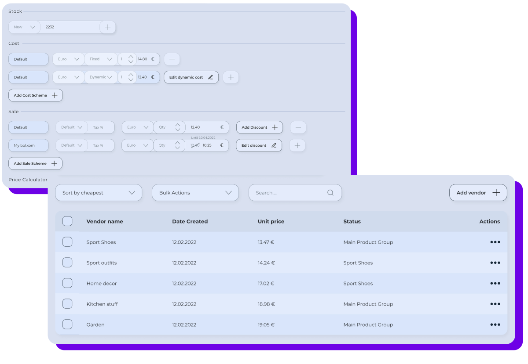Viewport: 528px width, 364px height.
Task: Click the minus icon on the Fixed cost row
Action: (x=172, y=59)
